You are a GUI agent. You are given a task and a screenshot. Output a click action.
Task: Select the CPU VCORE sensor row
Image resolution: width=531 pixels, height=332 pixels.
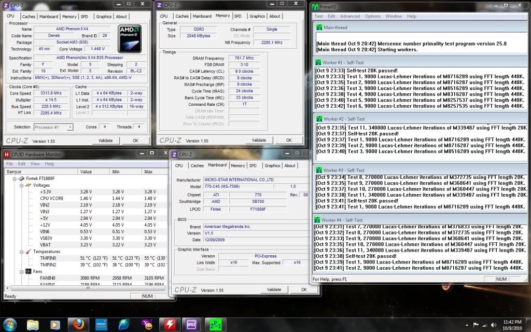pyautogui.click(x=52, y=198)
